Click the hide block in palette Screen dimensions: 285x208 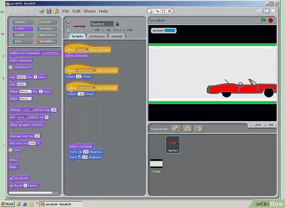(13, 167)
